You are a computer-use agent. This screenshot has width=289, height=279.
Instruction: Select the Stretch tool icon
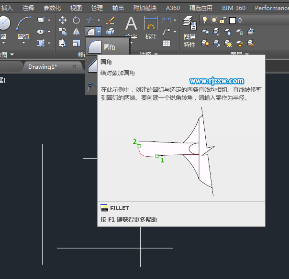click(x=63, y=43)
